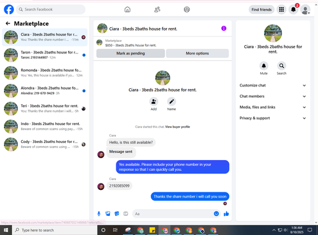Click the More options button

pos(197,53)
